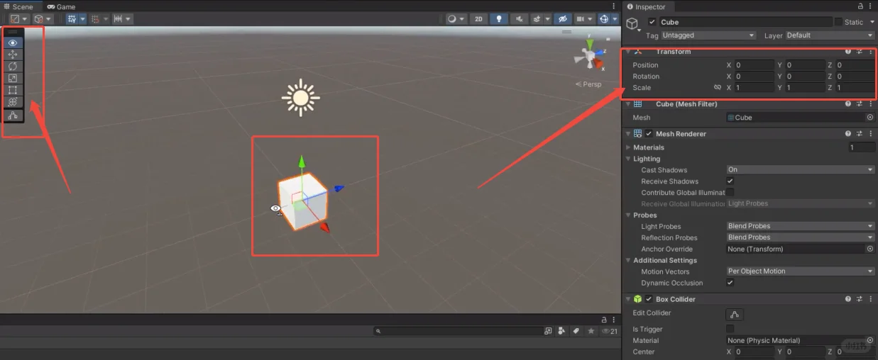The width and height of the screenshot is (878, 360).
Task: Toggle the Inspector lock icon
Action: (x=860, y=6)
